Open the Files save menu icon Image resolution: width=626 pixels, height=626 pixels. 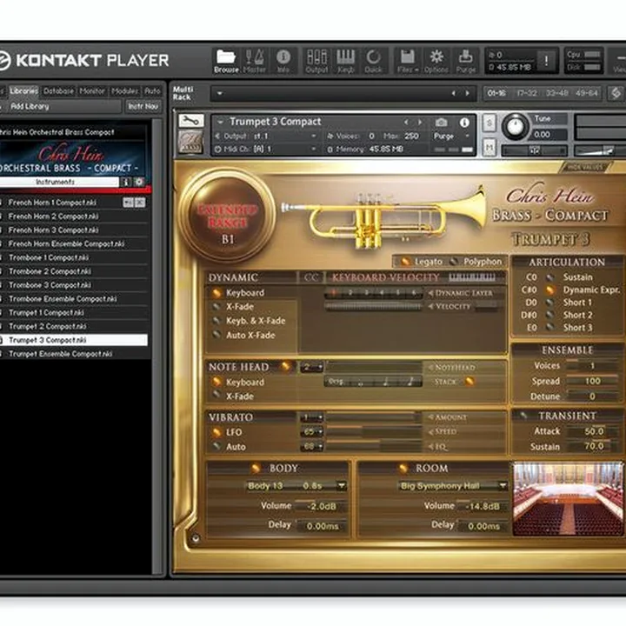pos(407,61)
